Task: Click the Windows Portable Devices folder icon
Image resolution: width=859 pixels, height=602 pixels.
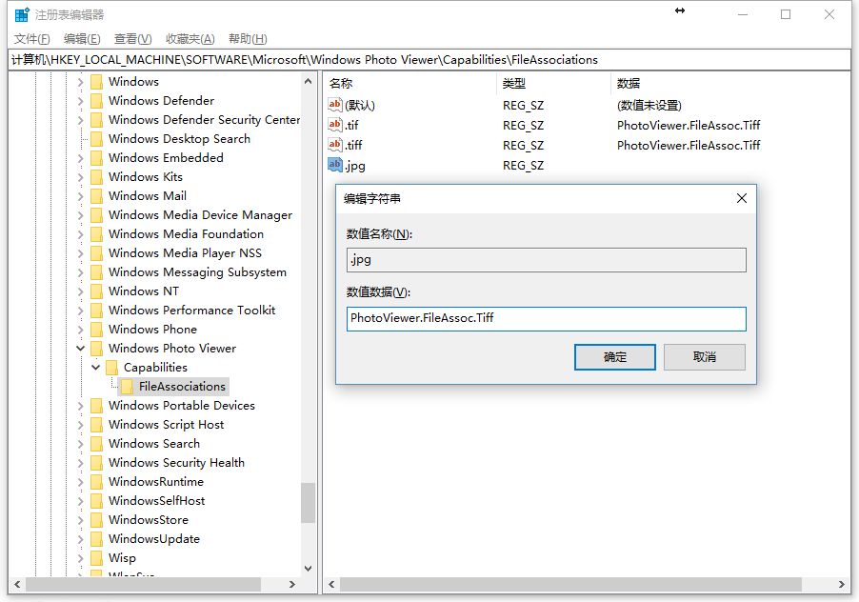Action: pos(96,406)
